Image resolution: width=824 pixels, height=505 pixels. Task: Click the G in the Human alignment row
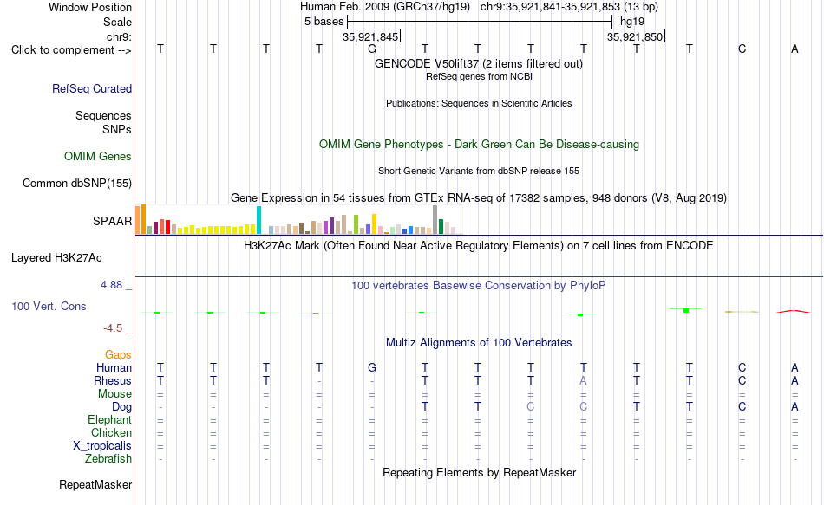click(372, 367)
